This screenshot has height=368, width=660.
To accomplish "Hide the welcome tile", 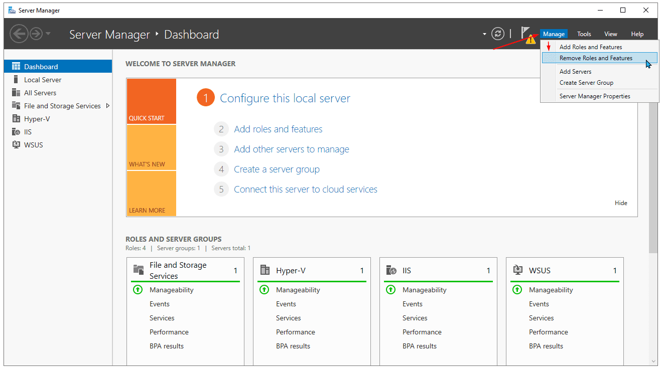I will pyautogui.click(x=621, y=203).
